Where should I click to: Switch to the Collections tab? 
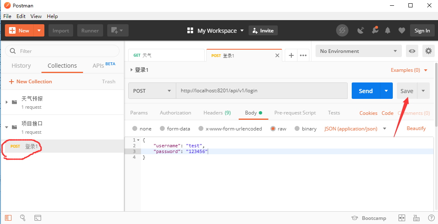(x=62, y=66)
